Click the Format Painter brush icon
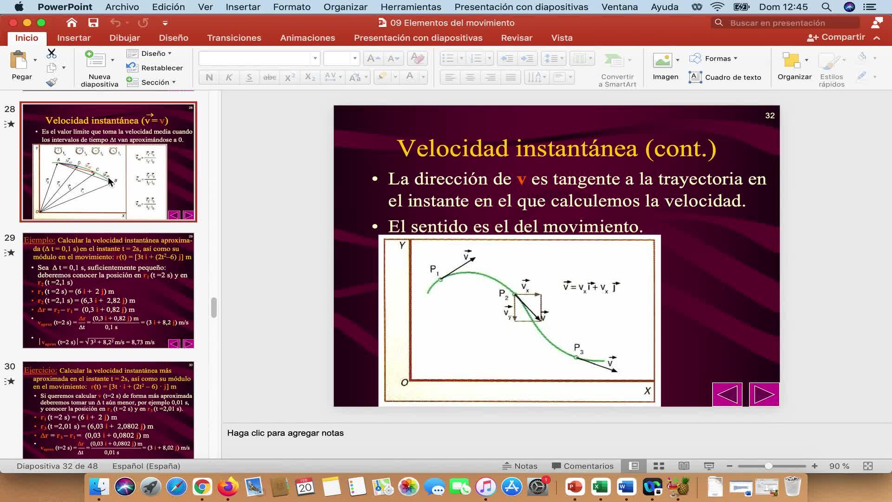This screenshot has height=502, width=892. (x=52, y=82)
